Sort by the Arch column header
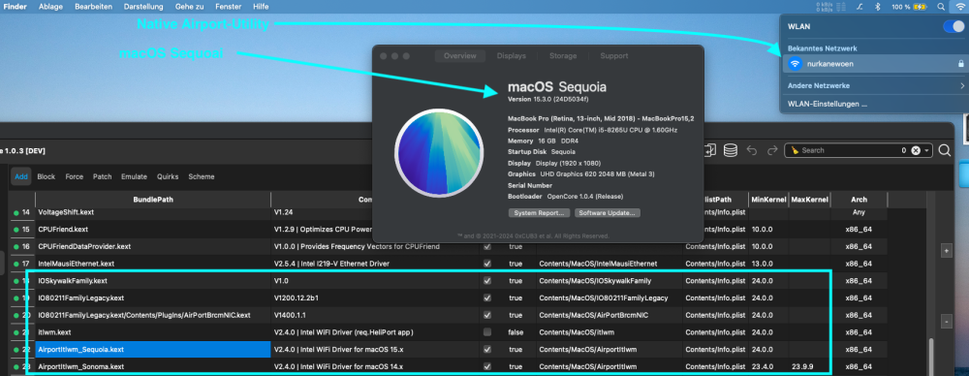Viewport: 969px width, 376px height. point(859,200)
